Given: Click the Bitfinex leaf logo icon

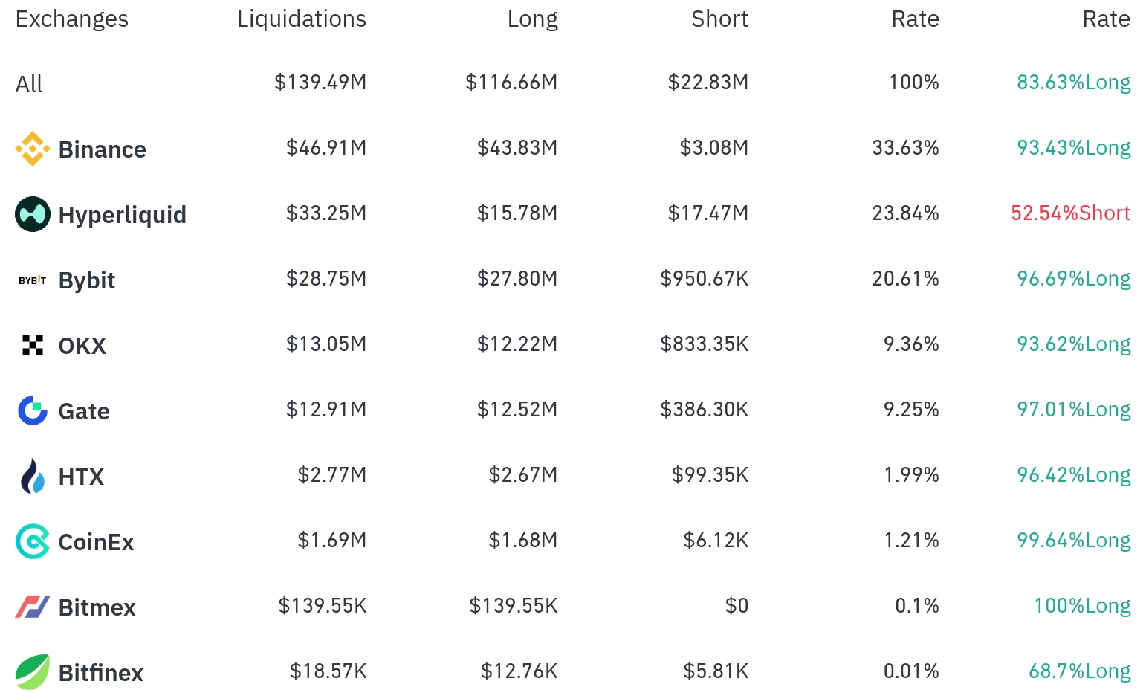Looking at the screenshot, I should [32, 672].
